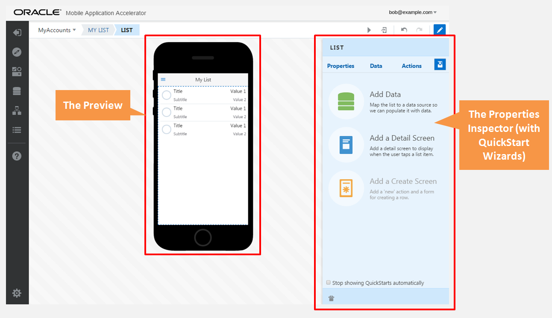Click the exit arrow icon in the sidebar
552x318 pixels.
click(17, 32)
